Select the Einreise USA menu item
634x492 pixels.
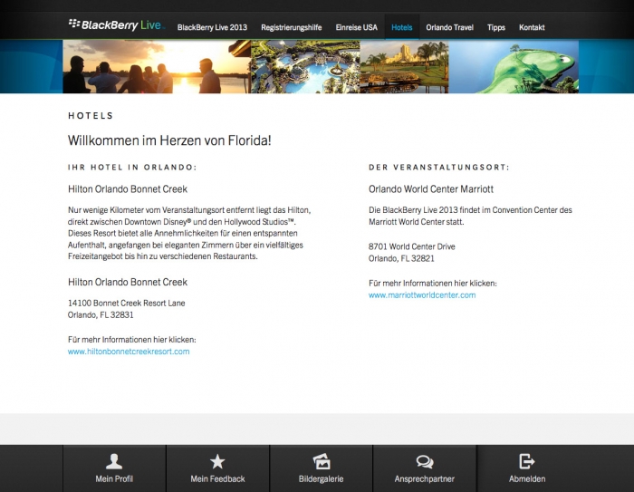[356, 27]
